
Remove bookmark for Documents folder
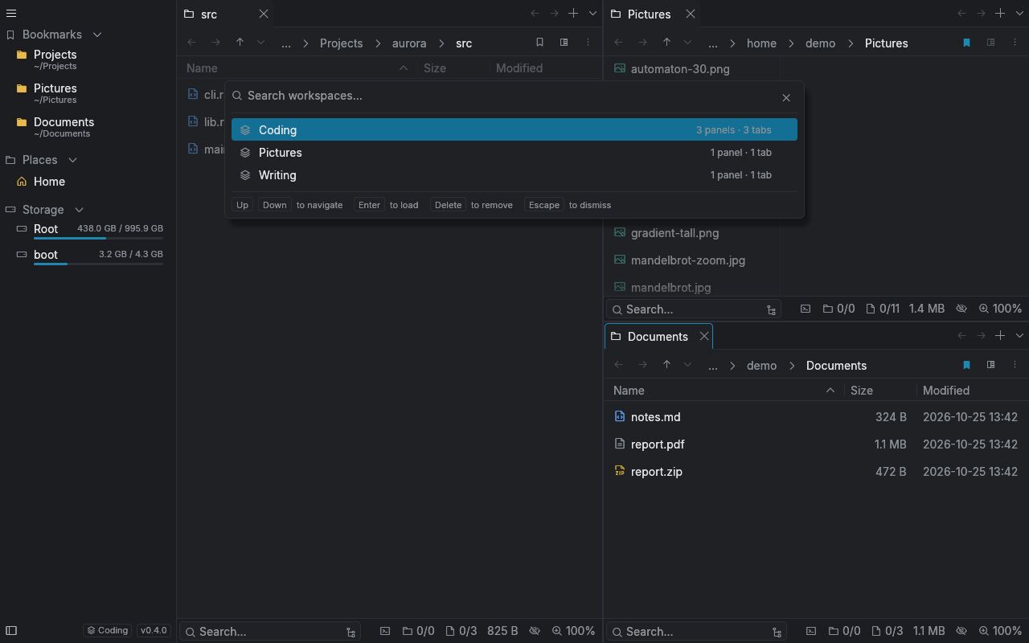tap(966, 365)
